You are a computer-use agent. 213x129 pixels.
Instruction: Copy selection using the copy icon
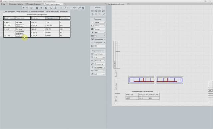65,8
